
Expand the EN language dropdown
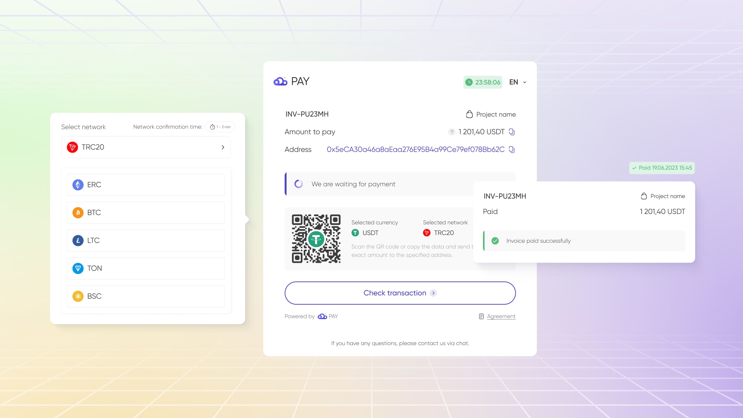tap(517, 82)
